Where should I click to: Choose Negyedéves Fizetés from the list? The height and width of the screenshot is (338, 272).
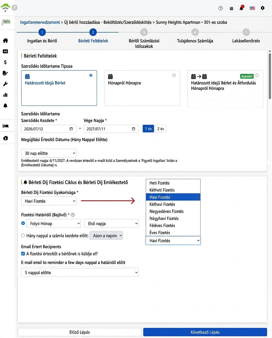(x=173, y=211)
